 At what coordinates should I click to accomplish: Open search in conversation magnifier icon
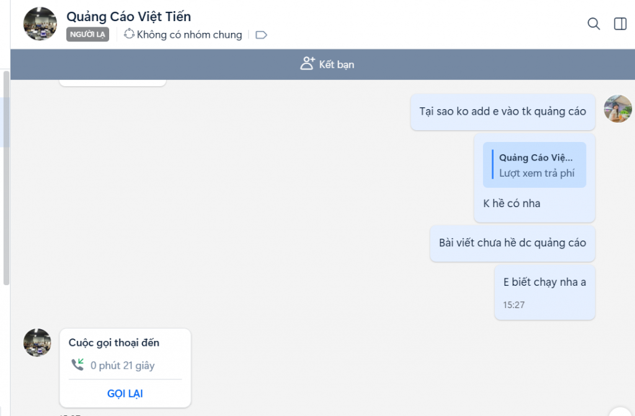click(593, 24)
